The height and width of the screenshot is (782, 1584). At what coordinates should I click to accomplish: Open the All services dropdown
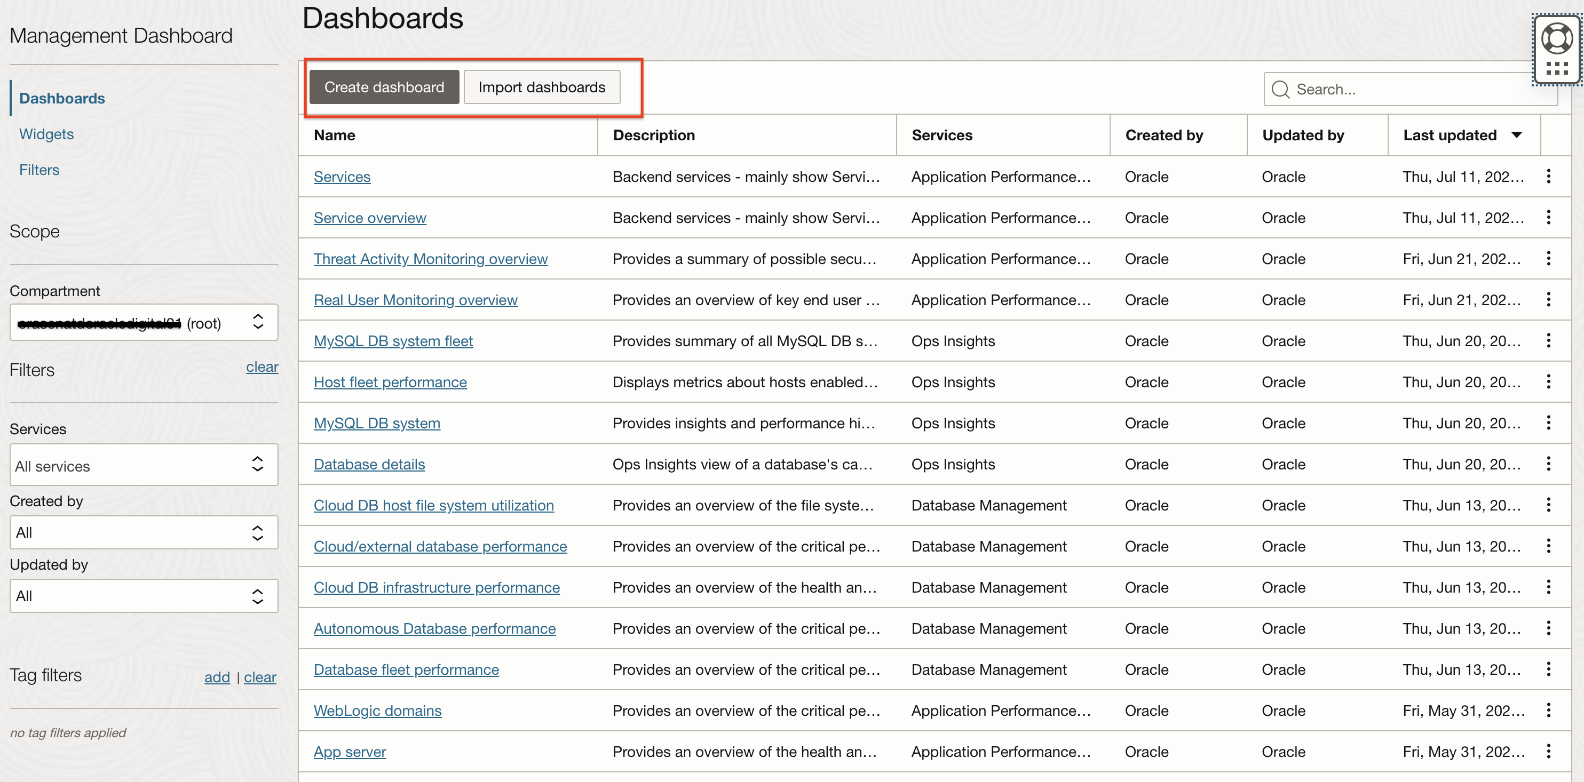tap(143, 465)
